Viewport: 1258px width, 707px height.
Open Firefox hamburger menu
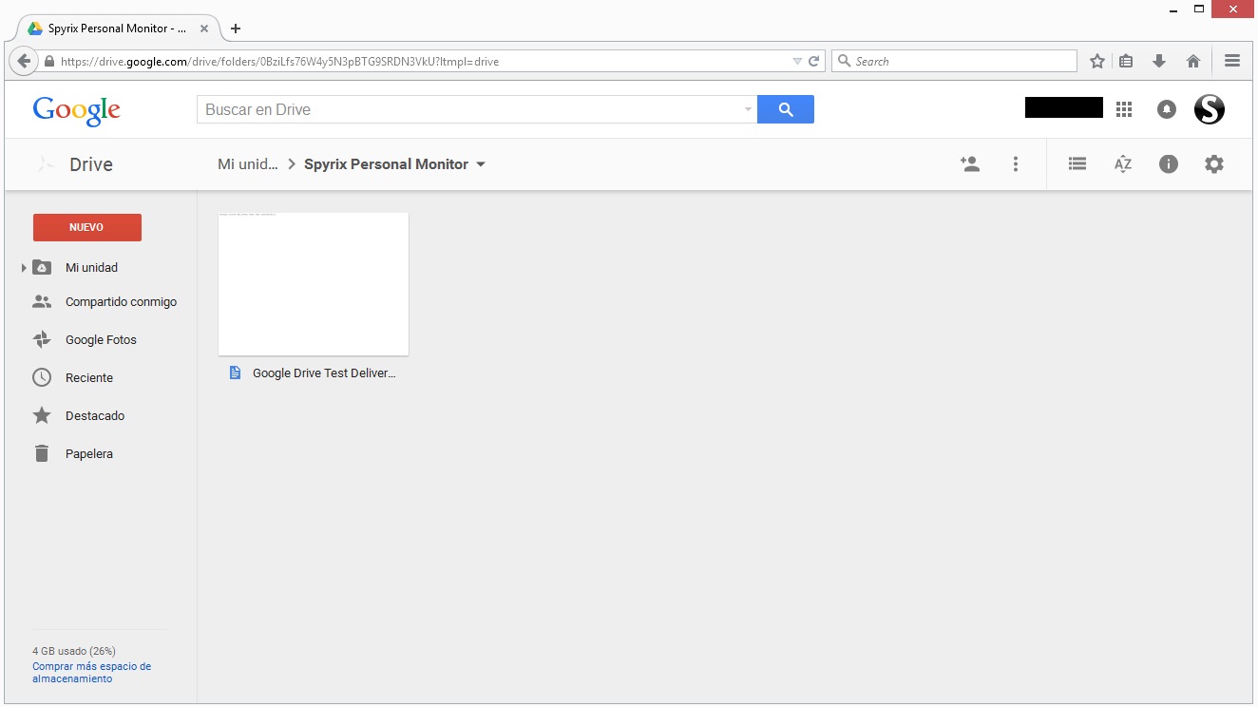point(1232,61)
